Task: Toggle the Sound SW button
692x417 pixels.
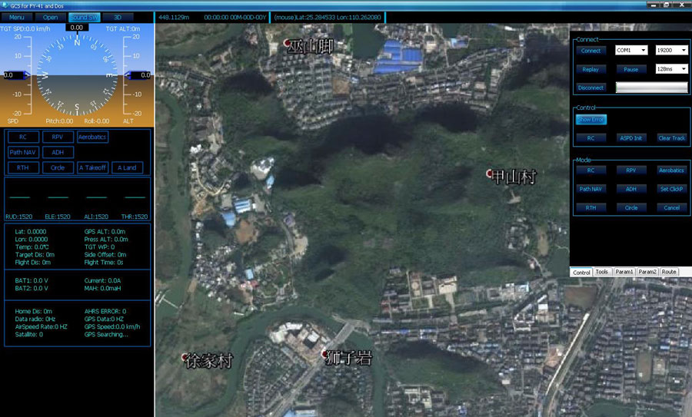Action: pos(85,17)
